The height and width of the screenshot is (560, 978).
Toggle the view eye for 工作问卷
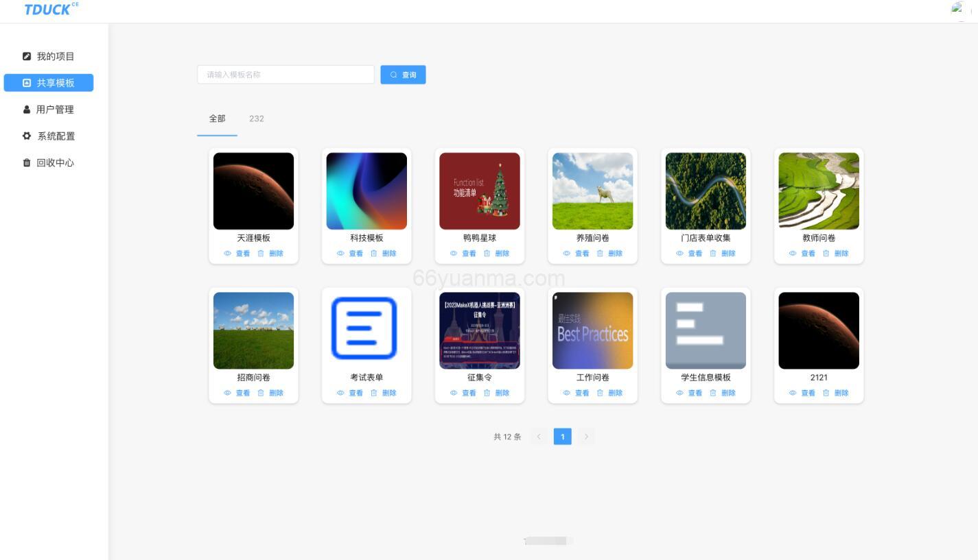click(x=566, y=393)
